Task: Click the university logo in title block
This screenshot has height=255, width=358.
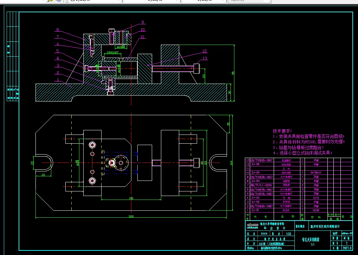Action: pyautogui.click(x=252, y=226)
